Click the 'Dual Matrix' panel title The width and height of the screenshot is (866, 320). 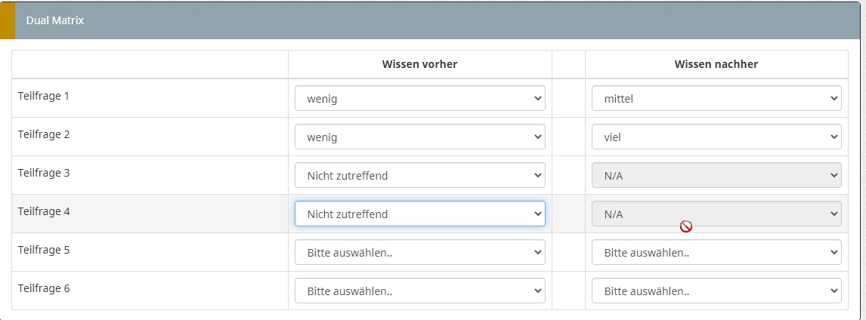click(x=54, y=20)
